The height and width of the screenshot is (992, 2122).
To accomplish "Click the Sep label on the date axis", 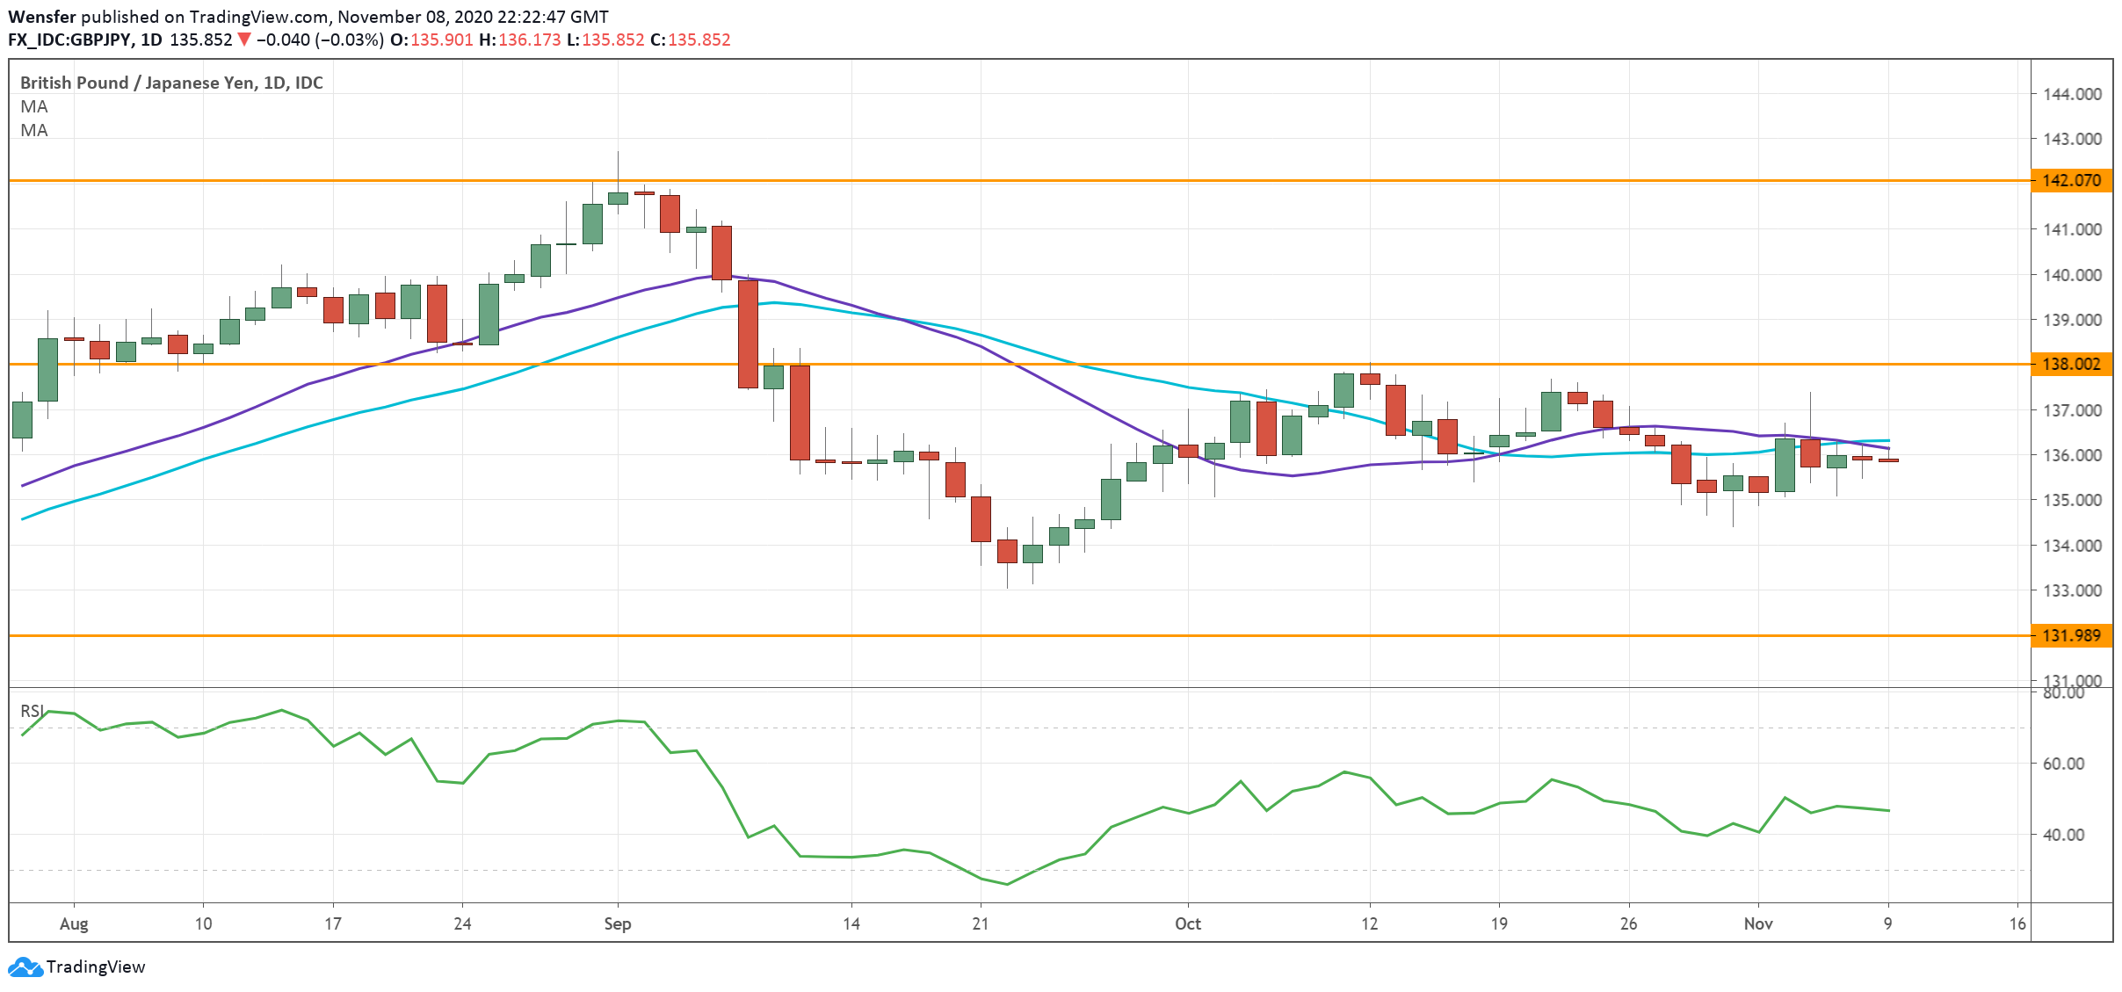I will coord(618,924).
